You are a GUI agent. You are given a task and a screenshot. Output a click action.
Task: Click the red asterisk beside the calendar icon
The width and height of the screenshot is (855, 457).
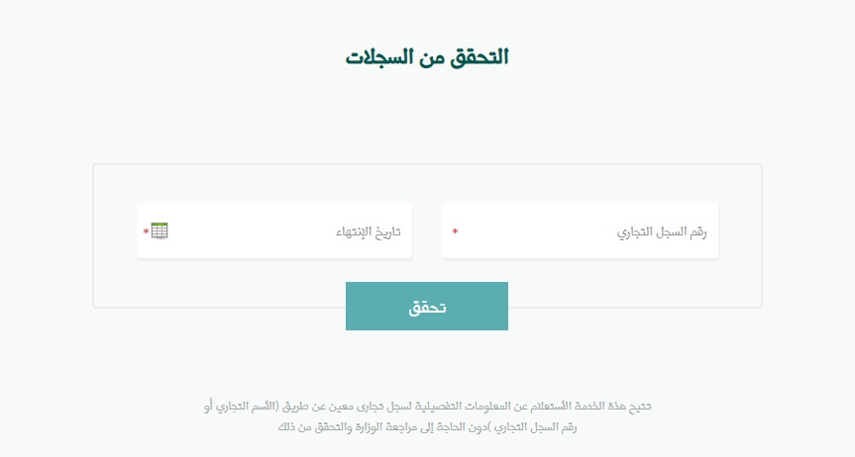click(146, 231)
